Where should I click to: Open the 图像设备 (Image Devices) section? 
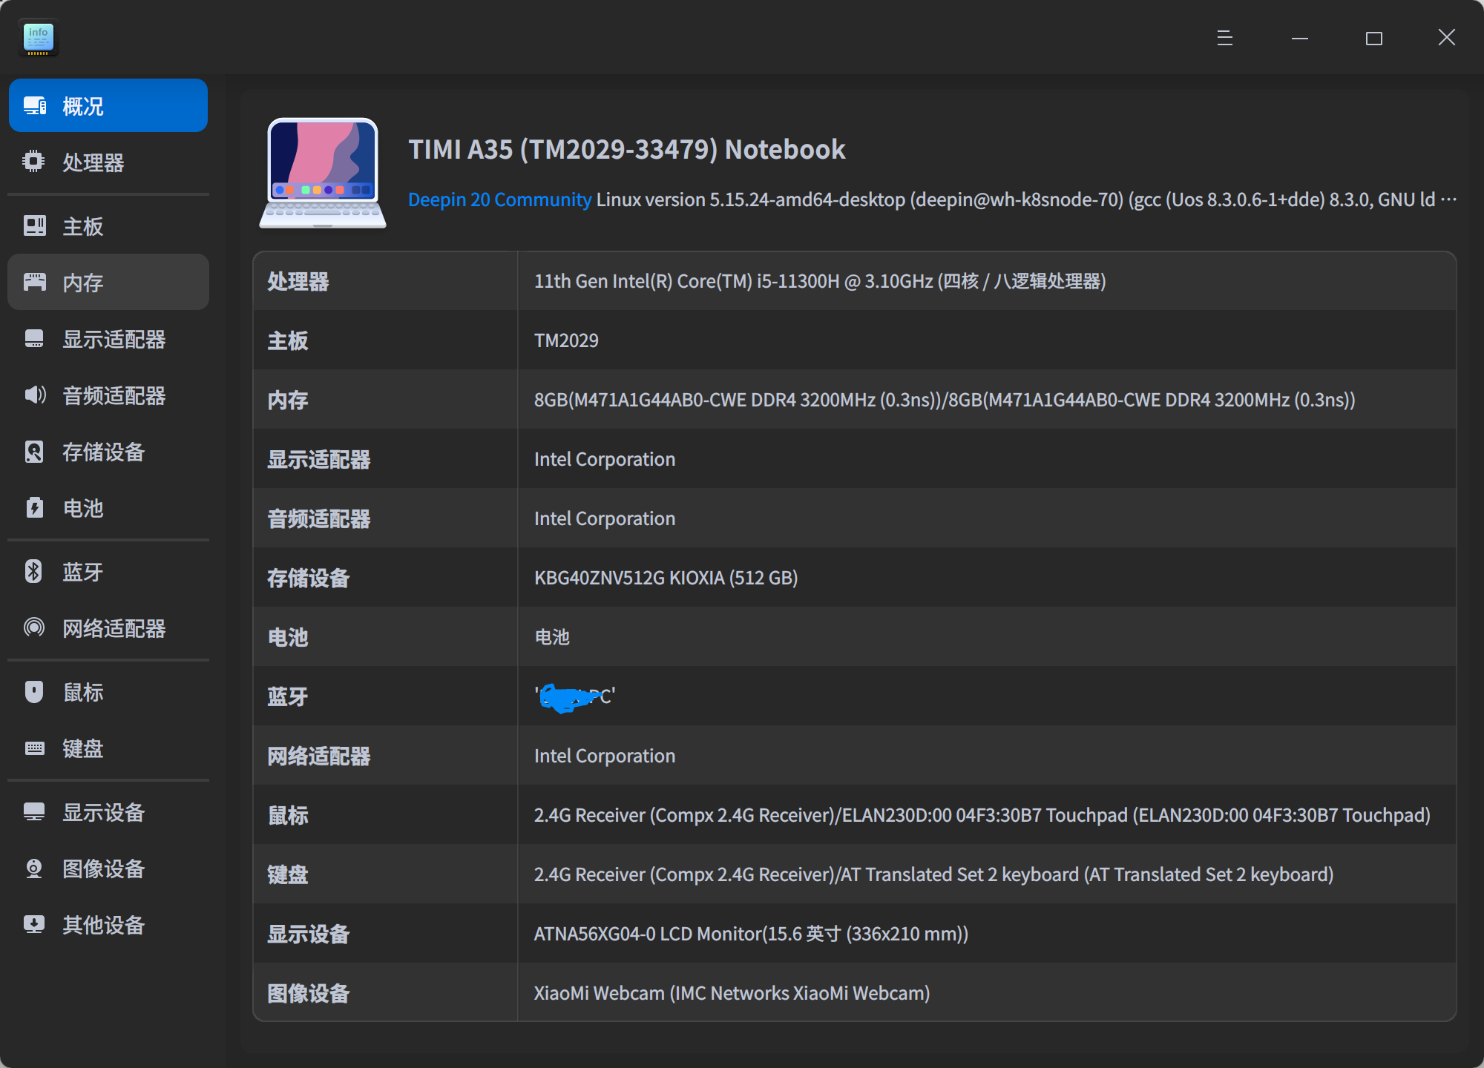click(x=102, y=868)
